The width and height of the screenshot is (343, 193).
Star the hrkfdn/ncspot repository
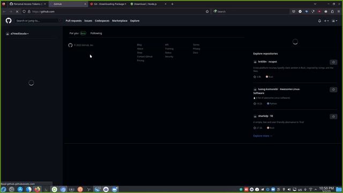(333, 62)
